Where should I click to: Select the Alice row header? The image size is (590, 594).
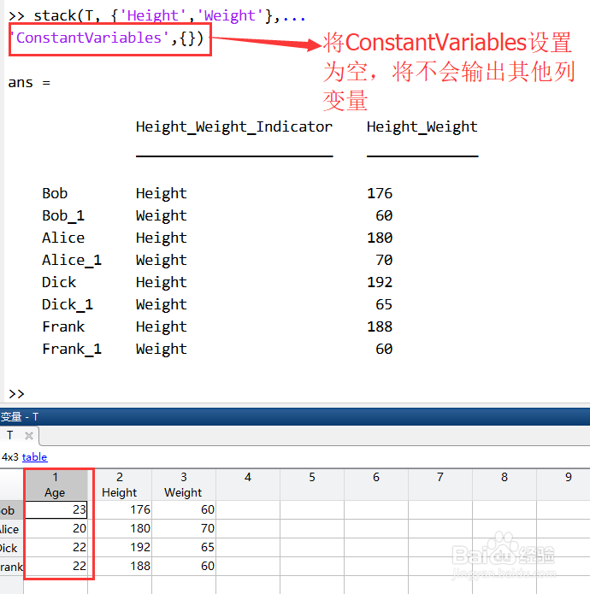(x=11, y=529)
